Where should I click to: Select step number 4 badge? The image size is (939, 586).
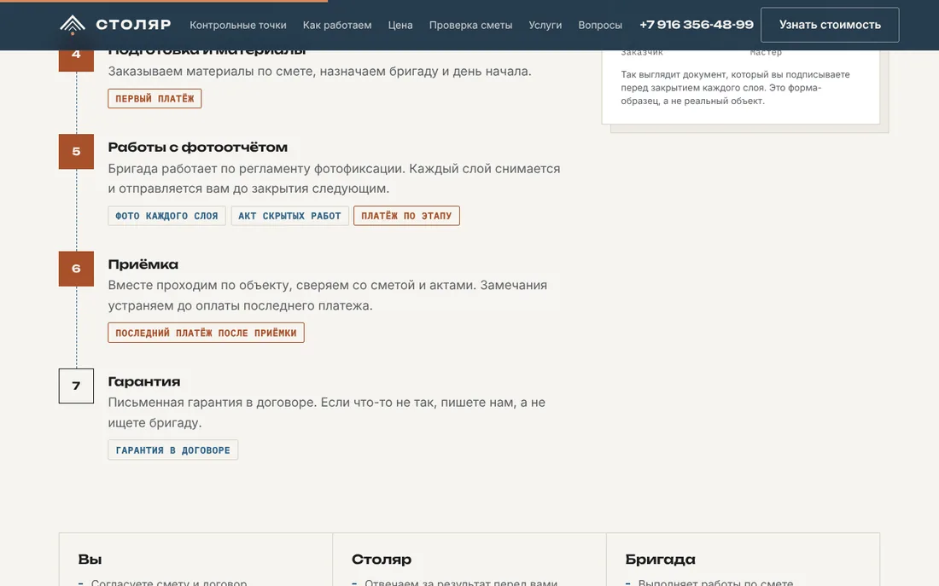(x=76, y=61)
